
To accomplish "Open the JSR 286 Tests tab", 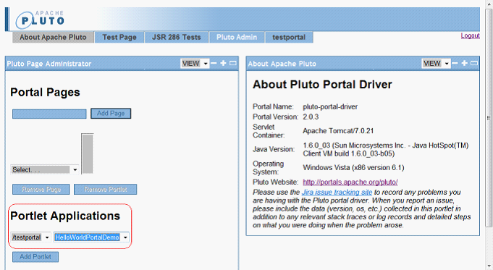I will pos(177,37).
